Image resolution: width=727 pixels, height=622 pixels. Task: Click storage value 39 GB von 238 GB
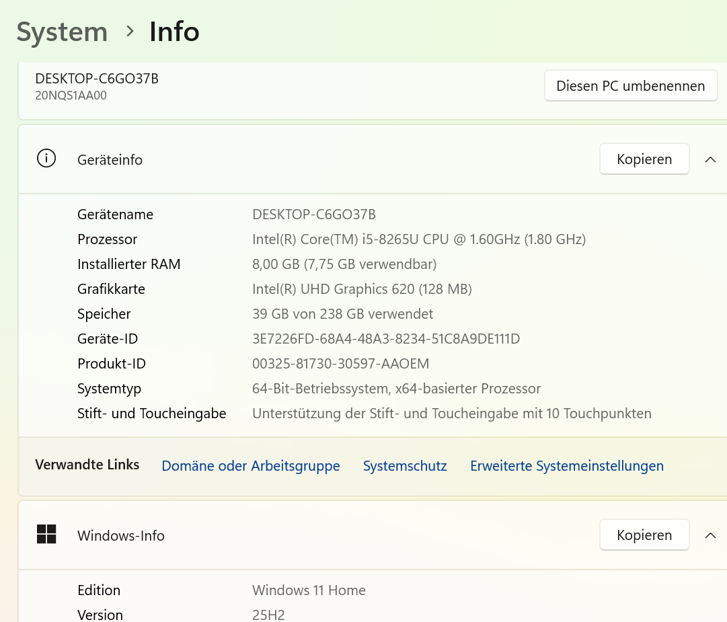coord(342,314)
